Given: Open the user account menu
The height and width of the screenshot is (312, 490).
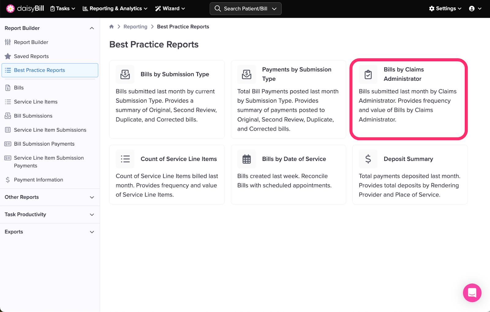Looking at the screenshot, I should coord(475,9).
